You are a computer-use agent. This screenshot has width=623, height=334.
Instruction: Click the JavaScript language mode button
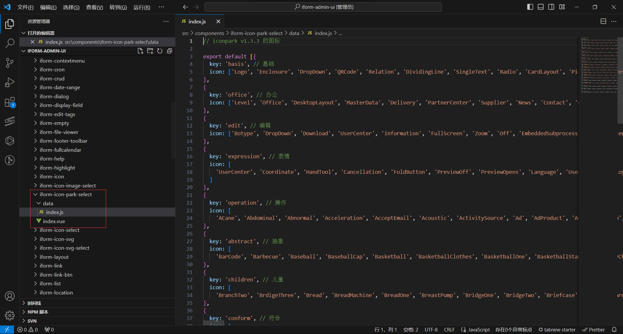(475, 329)
